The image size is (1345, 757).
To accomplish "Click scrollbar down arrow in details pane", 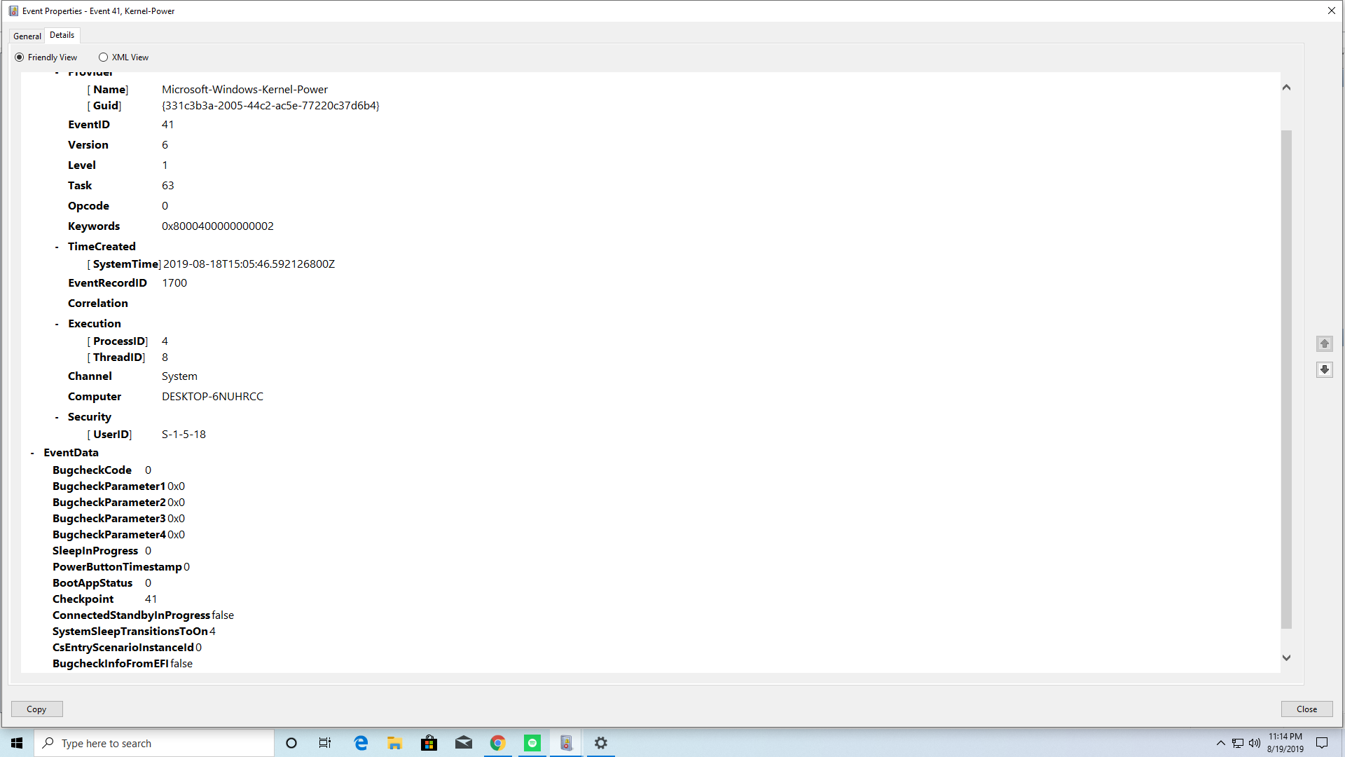I will pyautogui.click(x=1286, y=657).
